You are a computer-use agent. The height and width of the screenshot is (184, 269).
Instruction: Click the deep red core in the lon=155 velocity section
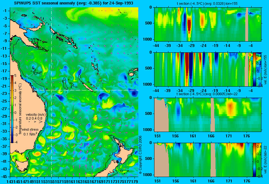pyautogui.click(x=187, y=69)
